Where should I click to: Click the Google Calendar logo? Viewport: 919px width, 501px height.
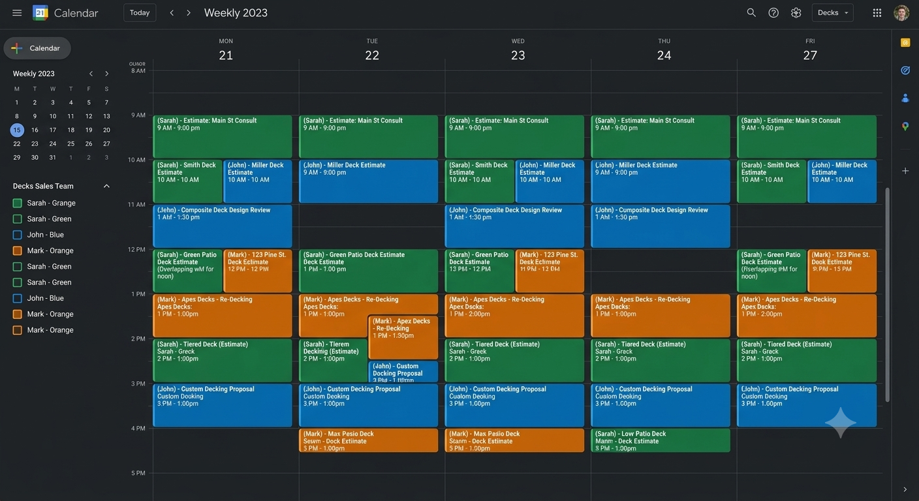[40, 13]
